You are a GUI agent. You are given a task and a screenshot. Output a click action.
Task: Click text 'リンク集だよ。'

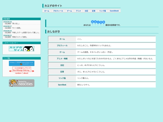point(83,78)
